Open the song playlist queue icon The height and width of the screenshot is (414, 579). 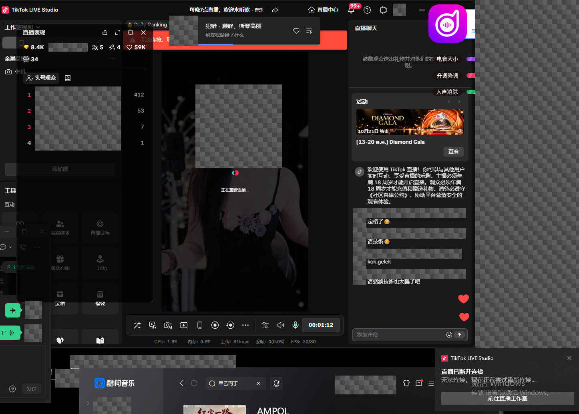point(309,31)
